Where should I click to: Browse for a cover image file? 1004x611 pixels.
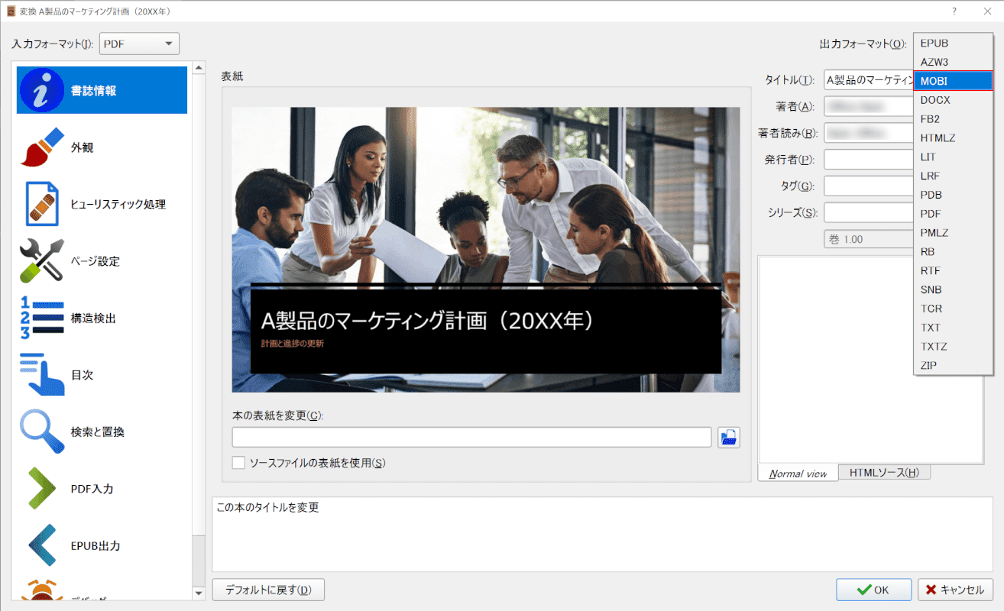729,438
